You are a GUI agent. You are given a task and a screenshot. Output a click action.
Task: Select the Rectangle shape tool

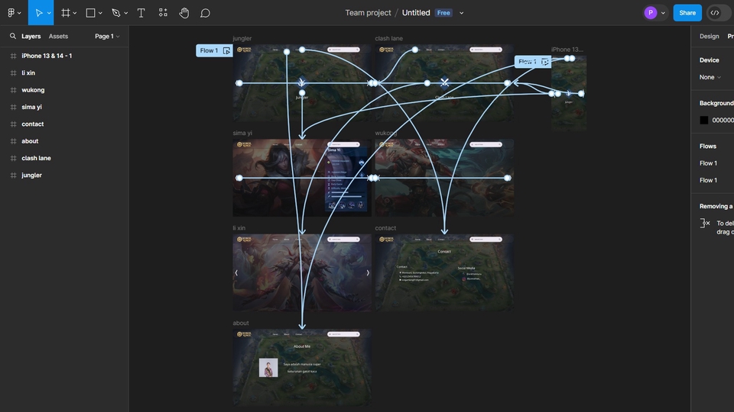(x=90, y=13)
